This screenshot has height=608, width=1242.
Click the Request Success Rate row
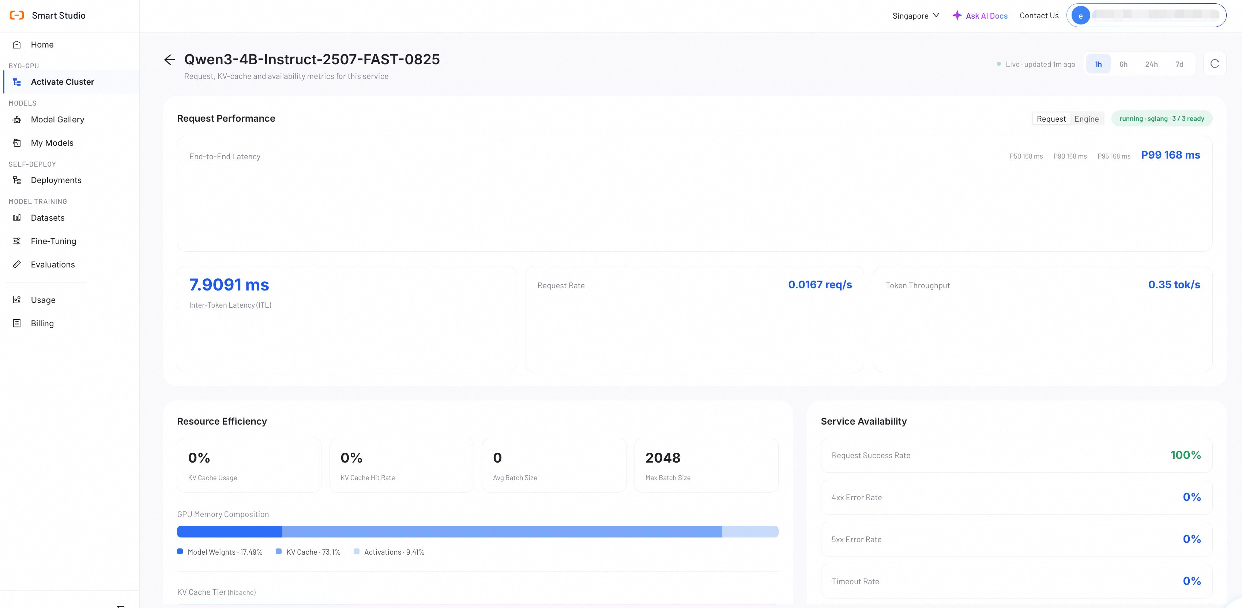coord(1016,455)
